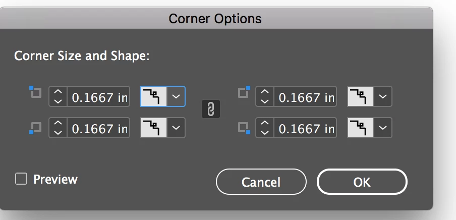Open bottom-left corner shape dropdown arrow

(x=176, y=128)
